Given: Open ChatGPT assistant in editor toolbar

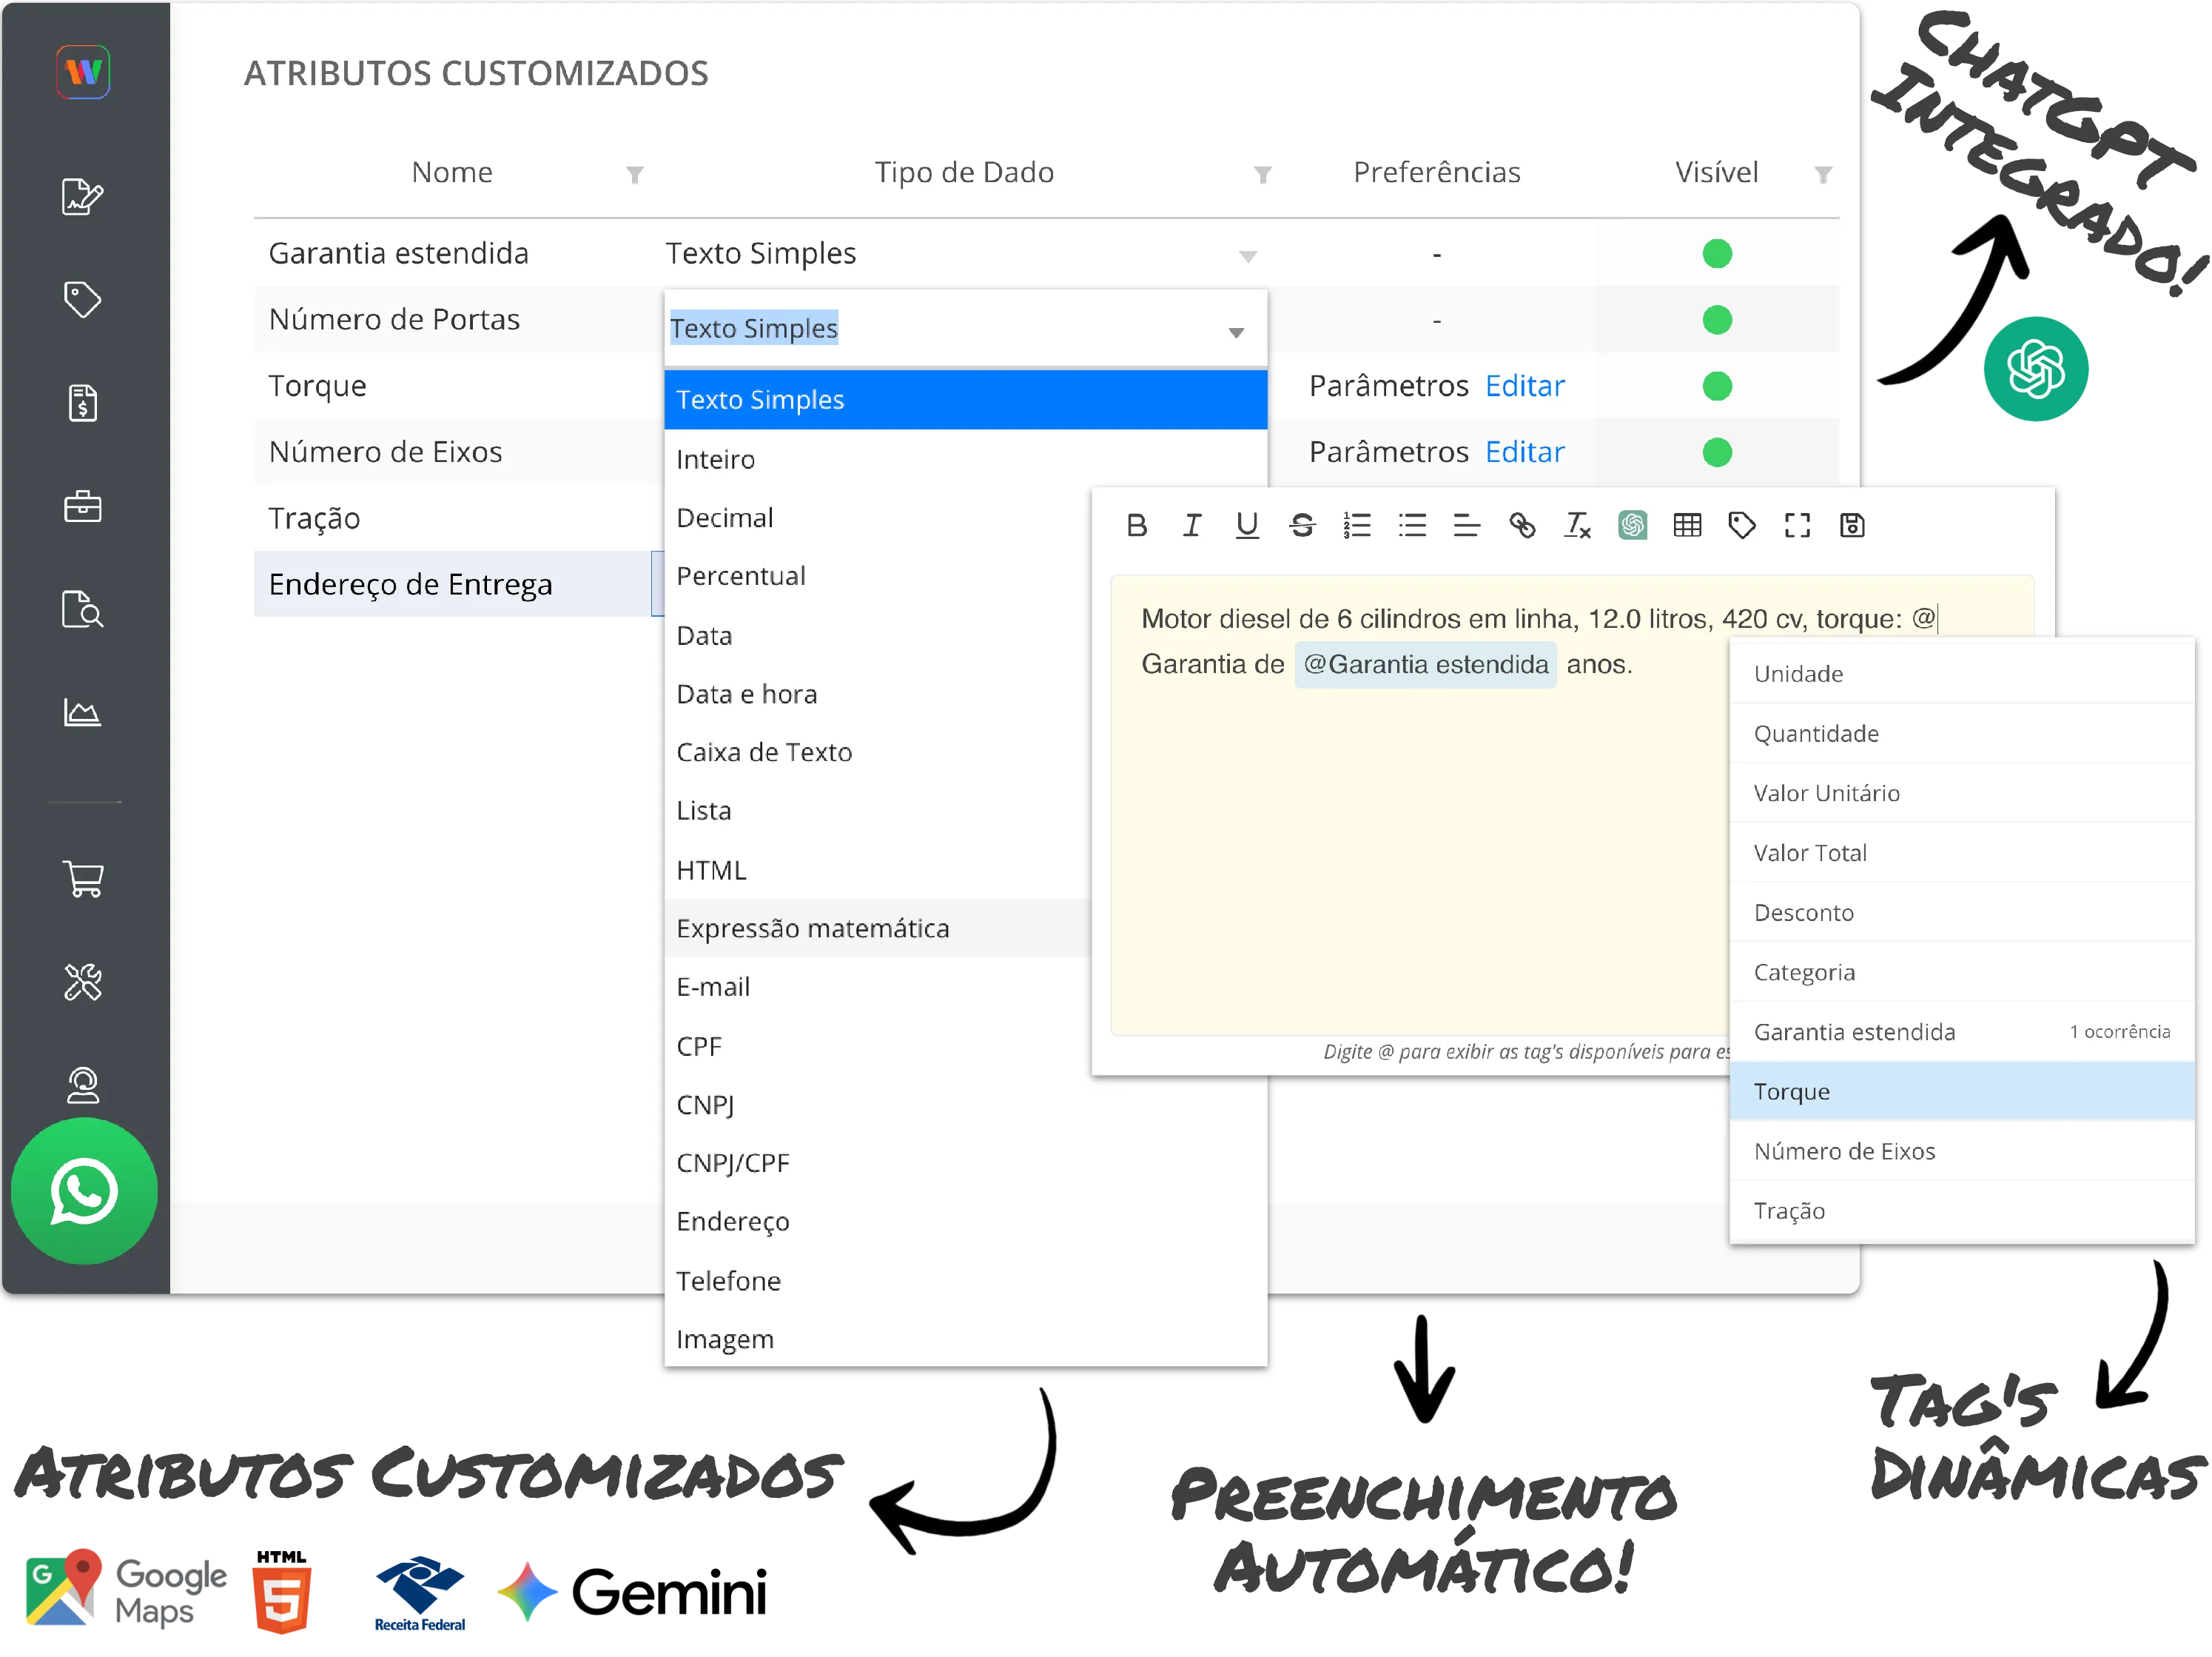Looking at the screenshot, I should (x=1632, y=526).
